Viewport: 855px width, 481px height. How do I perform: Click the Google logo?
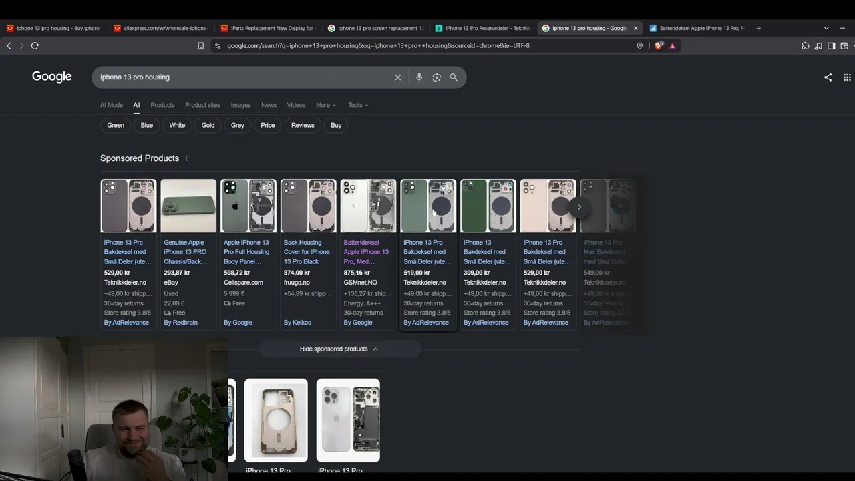[52, 77]
